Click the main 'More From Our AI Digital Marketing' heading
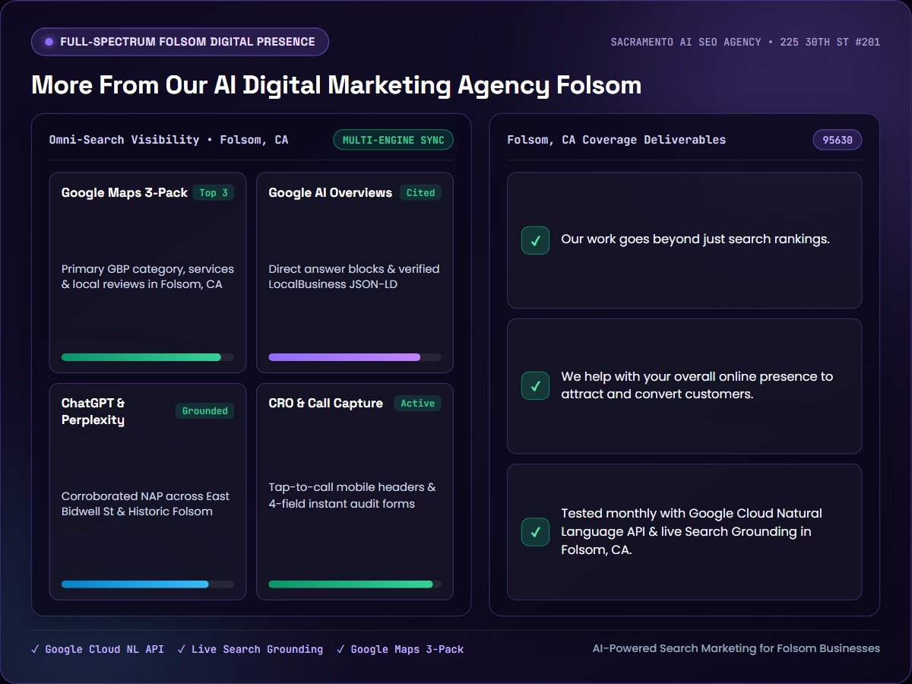 tap(336, 85)
